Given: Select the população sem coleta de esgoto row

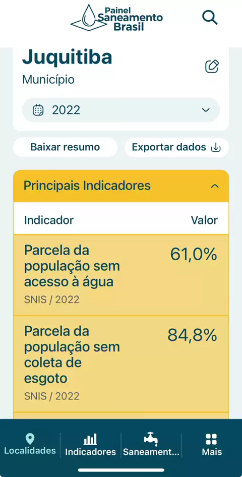Looking at the screenshot, I should [121, 364].
